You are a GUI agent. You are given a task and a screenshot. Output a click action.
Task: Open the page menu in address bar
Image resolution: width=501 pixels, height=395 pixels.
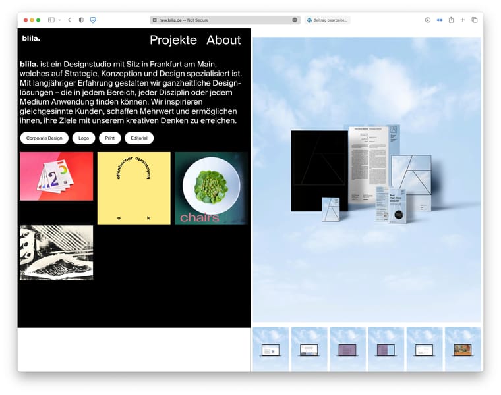click(x=295, y=20)
